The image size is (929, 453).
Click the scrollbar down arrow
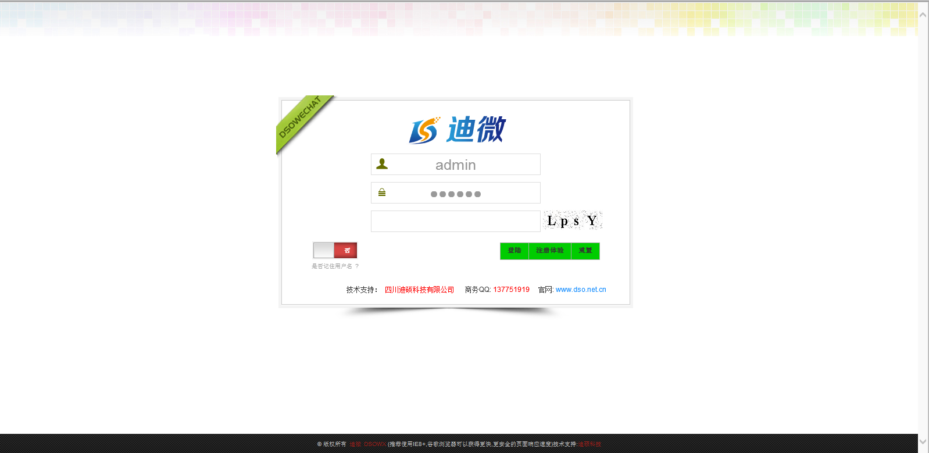click(x=923, y=441)
